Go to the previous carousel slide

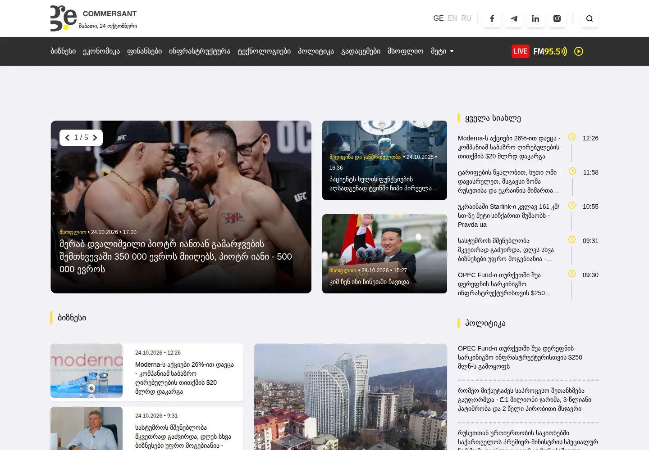click(x=67, y=138)
